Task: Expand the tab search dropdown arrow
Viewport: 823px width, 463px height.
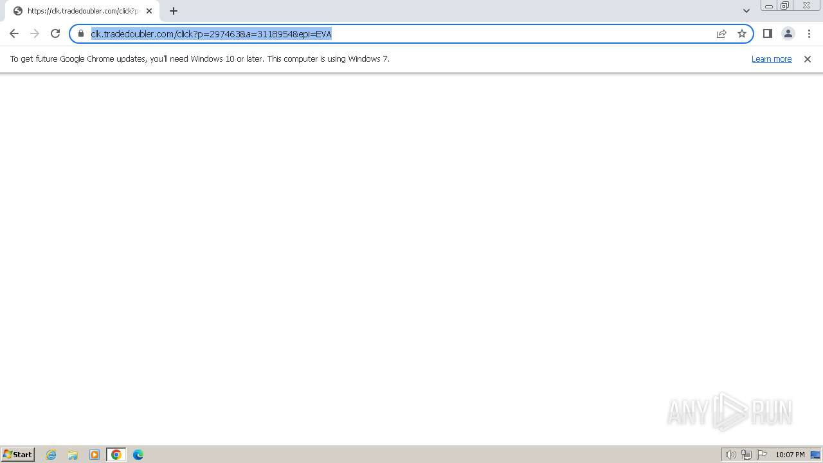Action: (746, 11)
